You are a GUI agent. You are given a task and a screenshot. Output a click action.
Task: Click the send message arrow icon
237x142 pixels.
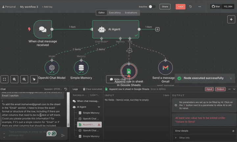(63, 135)
